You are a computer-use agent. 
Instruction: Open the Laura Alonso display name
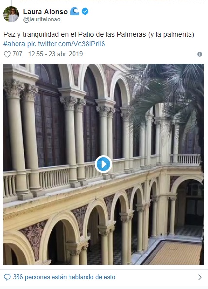pos(45,12)
